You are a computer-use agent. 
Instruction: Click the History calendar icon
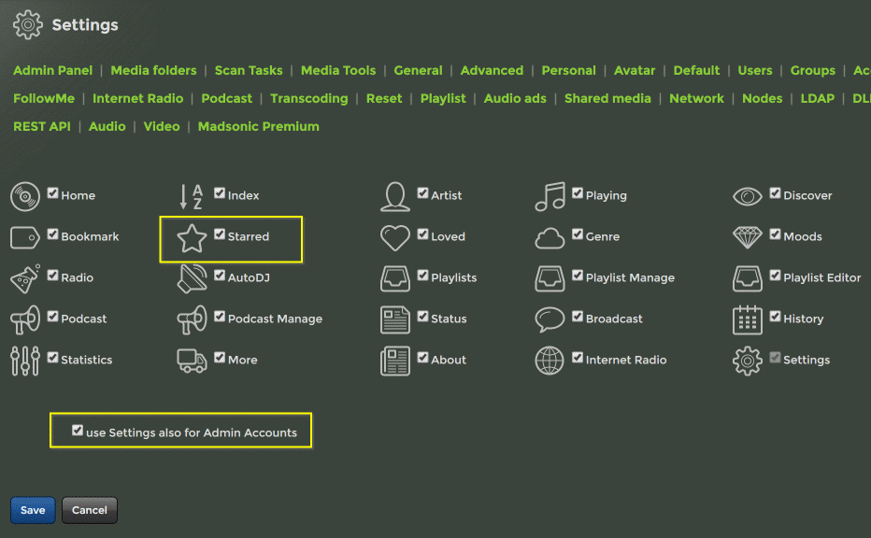[x=748, y=319]
